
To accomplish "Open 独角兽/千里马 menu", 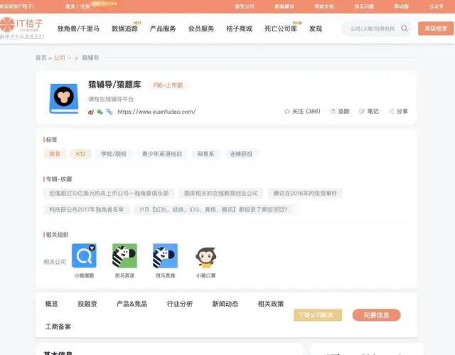I will click(78, 28).
